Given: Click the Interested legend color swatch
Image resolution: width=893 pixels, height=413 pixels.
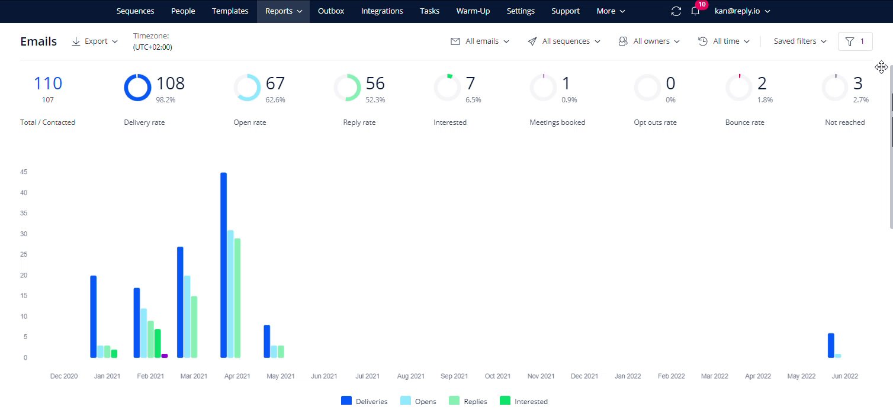Looking at the screenshot, I should (505, 401).
